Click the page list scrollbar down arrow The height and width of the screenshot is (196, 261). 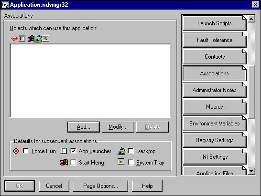pos(251,171)
